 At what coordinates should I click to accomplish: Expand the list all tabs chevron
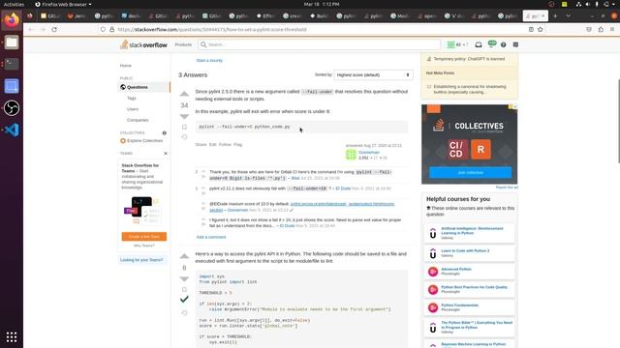click(x=569, y=15)
